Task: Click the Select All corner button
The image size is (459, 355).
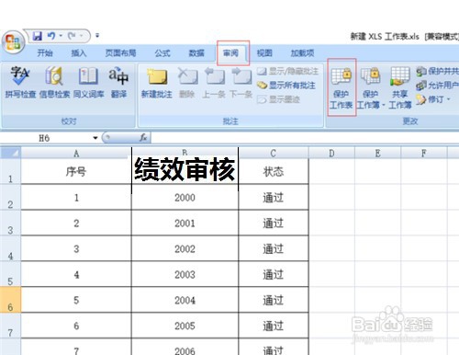Action: click(10, 153)
